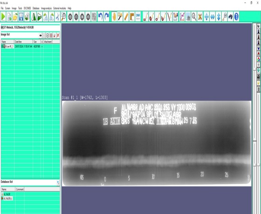The width and height of the screenshot is (261, 214).
Task: Select the Scan #1_1 row in image list
Action: pos(30,47)
